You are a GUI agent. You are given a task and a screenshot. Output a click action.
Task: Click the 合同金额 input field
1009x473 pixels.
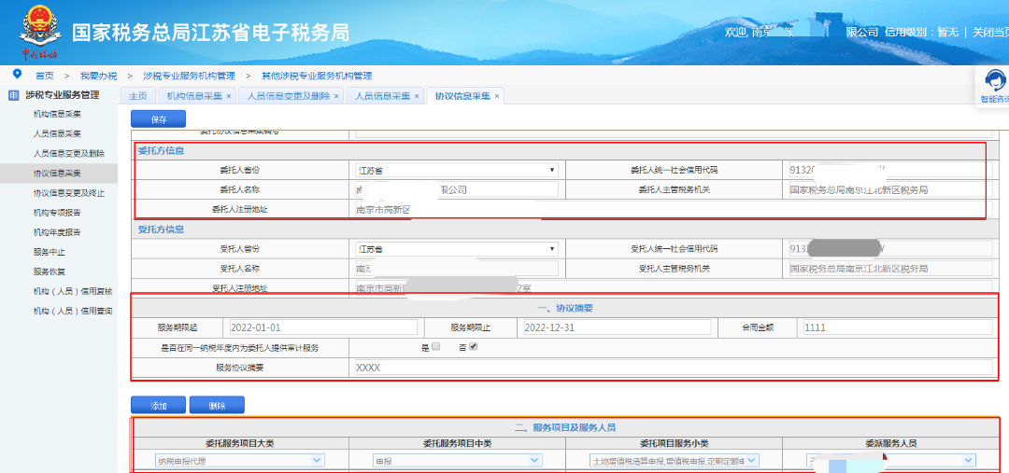(x=895, y=327)
